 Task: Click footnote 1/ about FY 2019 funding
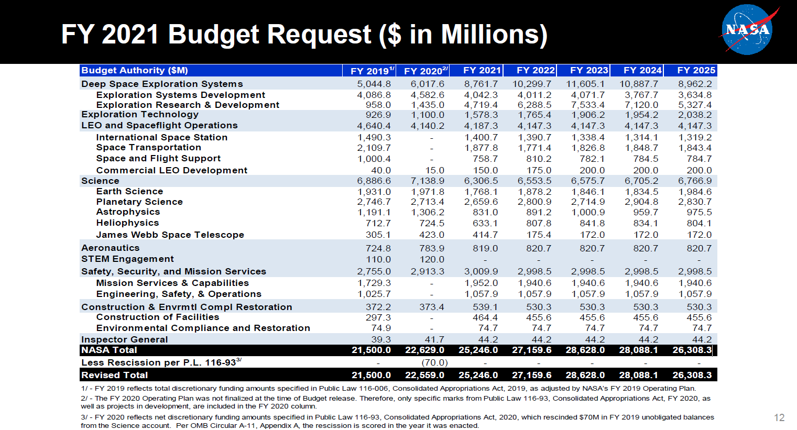point(388,388)
